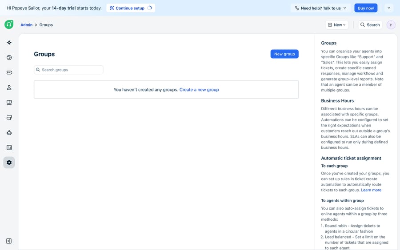Open the Freddy AI sparkle icon
The height and width of the screenshot is (250, 400).
(x=9, y=43)
